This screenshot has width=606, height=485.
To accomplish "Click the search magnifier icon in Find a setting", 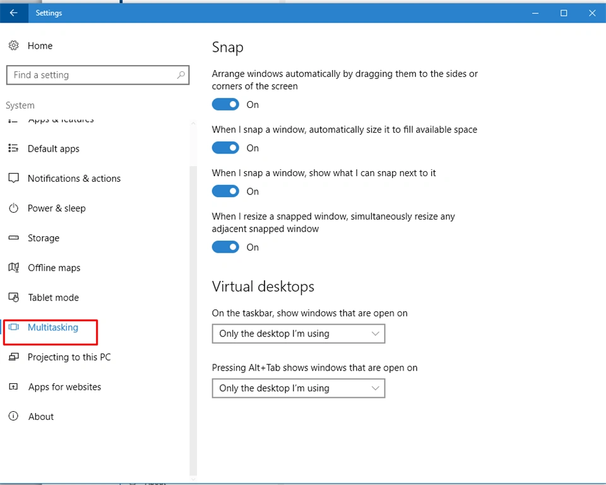I will pos(181,75).
